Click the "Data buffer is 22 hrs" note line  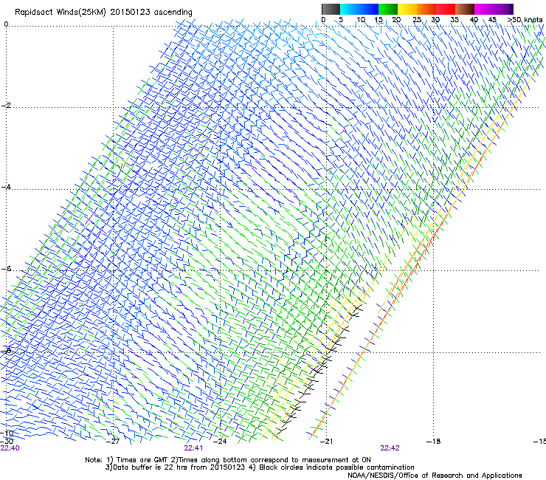pyautogui.click(x=260, y=467)
